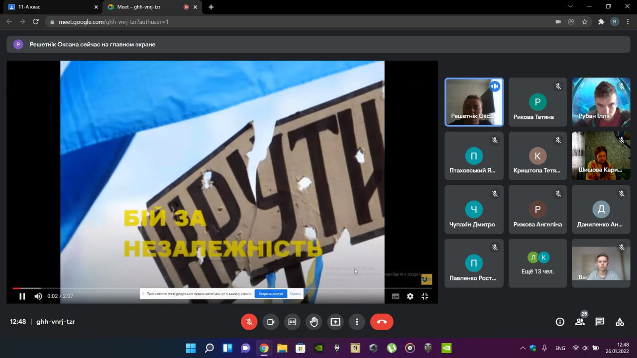Open video player settings gear

click(410, 296)
